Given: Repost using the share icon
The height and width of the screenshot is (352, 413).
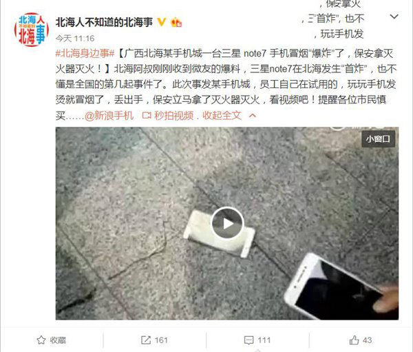Looking at the screenshot, I should (146, 340).
